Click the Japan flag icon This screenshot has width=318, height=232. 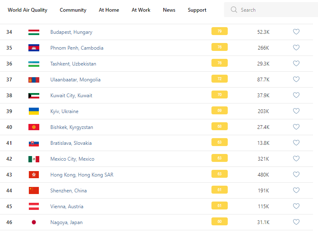pos(34,222)
